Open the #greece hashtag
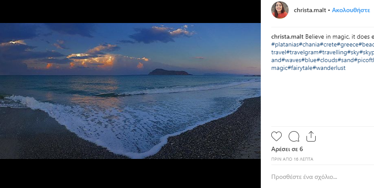The image size is (374, 188). click(x=348, y=45)
